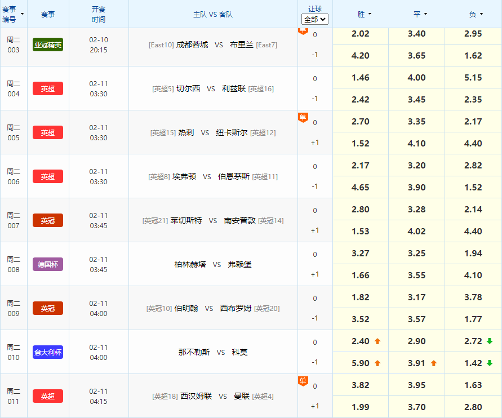Open team 伯恩茅斯
Screen dimensions: 502x418
234,176
